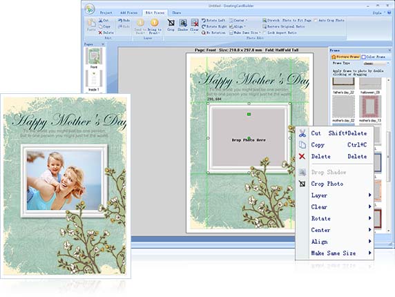Select No Rotation option
395x297 pixels.
point(213,32)
